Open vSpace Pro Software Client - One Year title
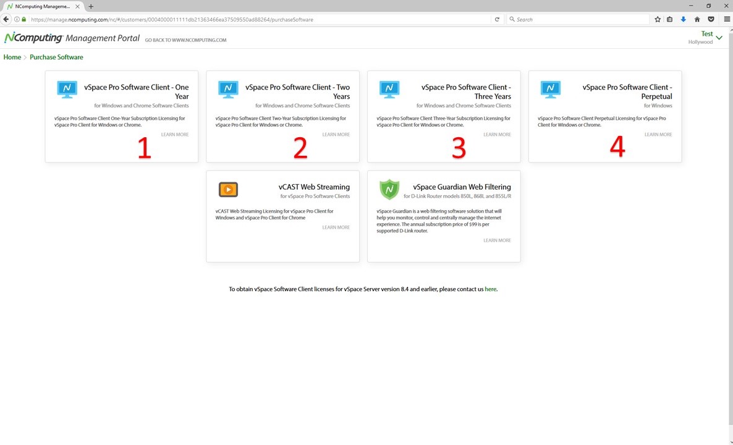The width and height of the screenshot is (733, 445). pyautogui.click(x=137, y=91)
